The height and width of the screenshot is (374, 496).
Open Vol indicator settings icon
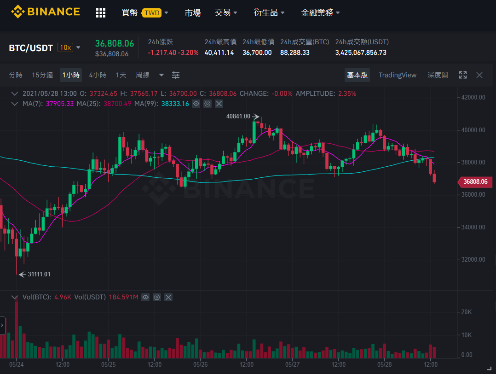(157, 297)
